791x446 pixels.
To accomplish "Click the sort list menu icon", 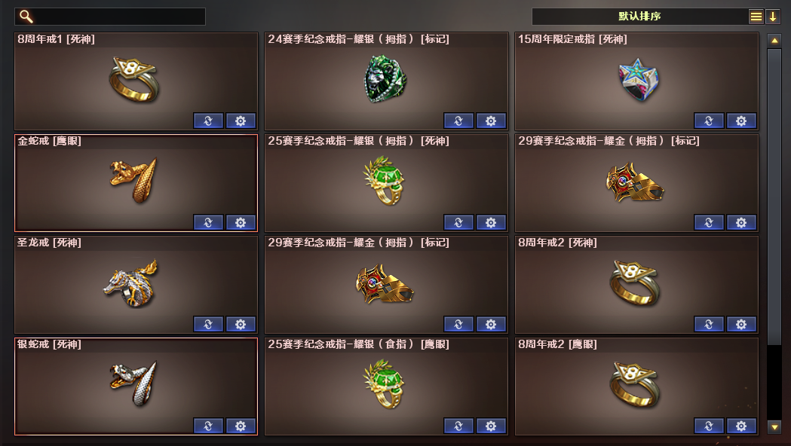I will [x=756, y=17].
